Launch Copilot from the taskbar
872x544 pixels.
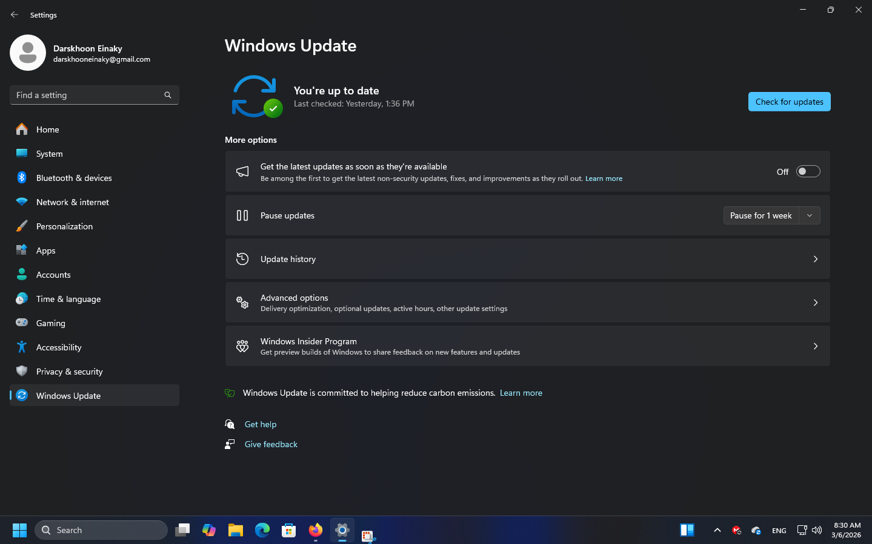(x=209, y=530)
